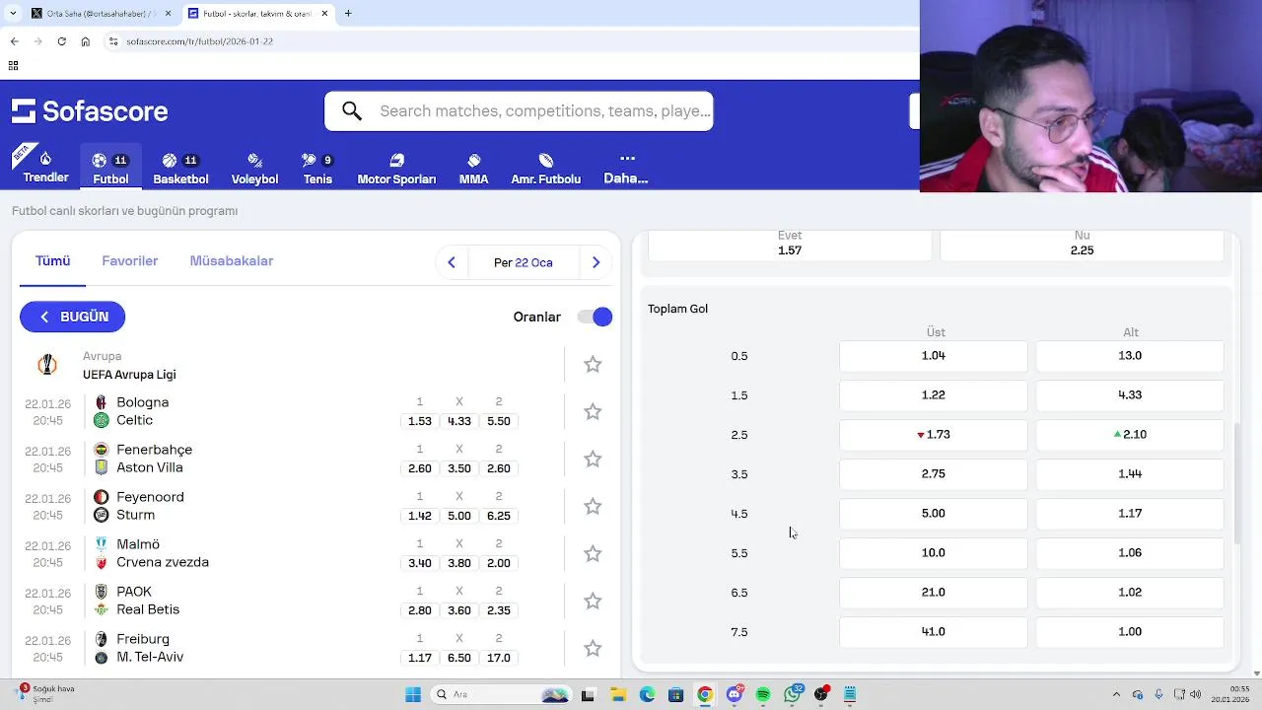The width and height of the screenshot is (1262, 710).
Task: Open the Basketbol sport section
Action: click(180, 169)
